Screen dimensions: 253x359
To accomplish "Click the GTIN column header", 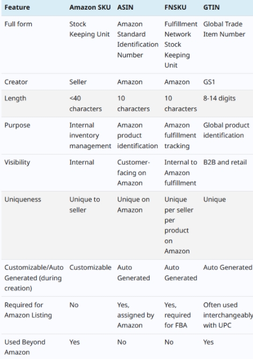I will [211, 8].
